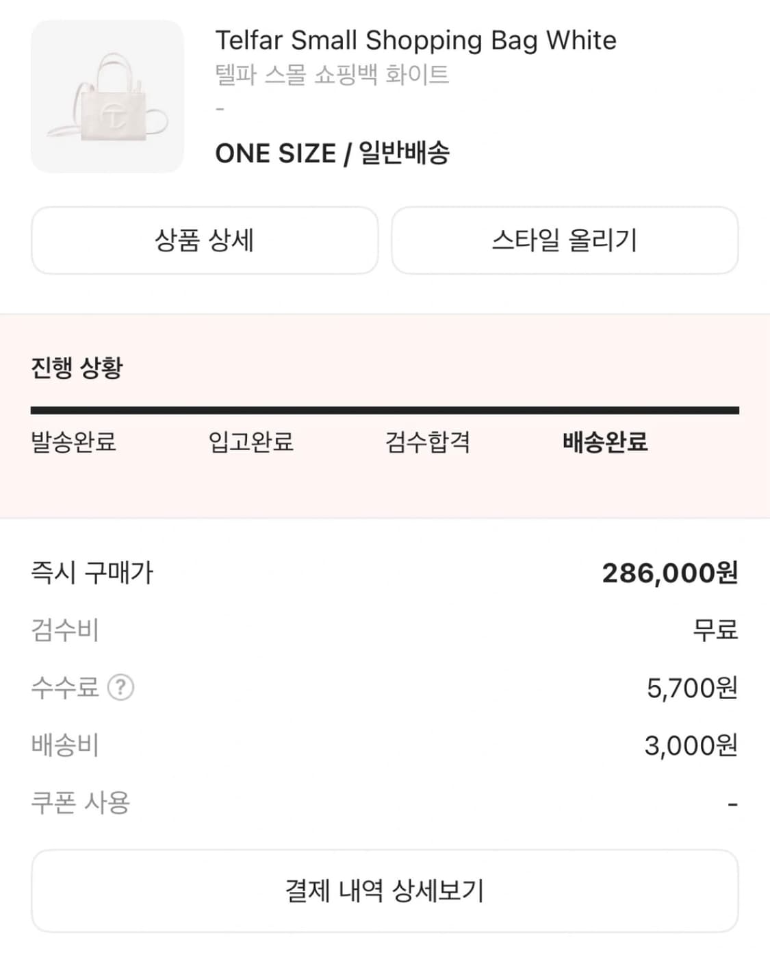Click the 5,700원 fee amount
This screenshot has width=770, height=955.
691,687
